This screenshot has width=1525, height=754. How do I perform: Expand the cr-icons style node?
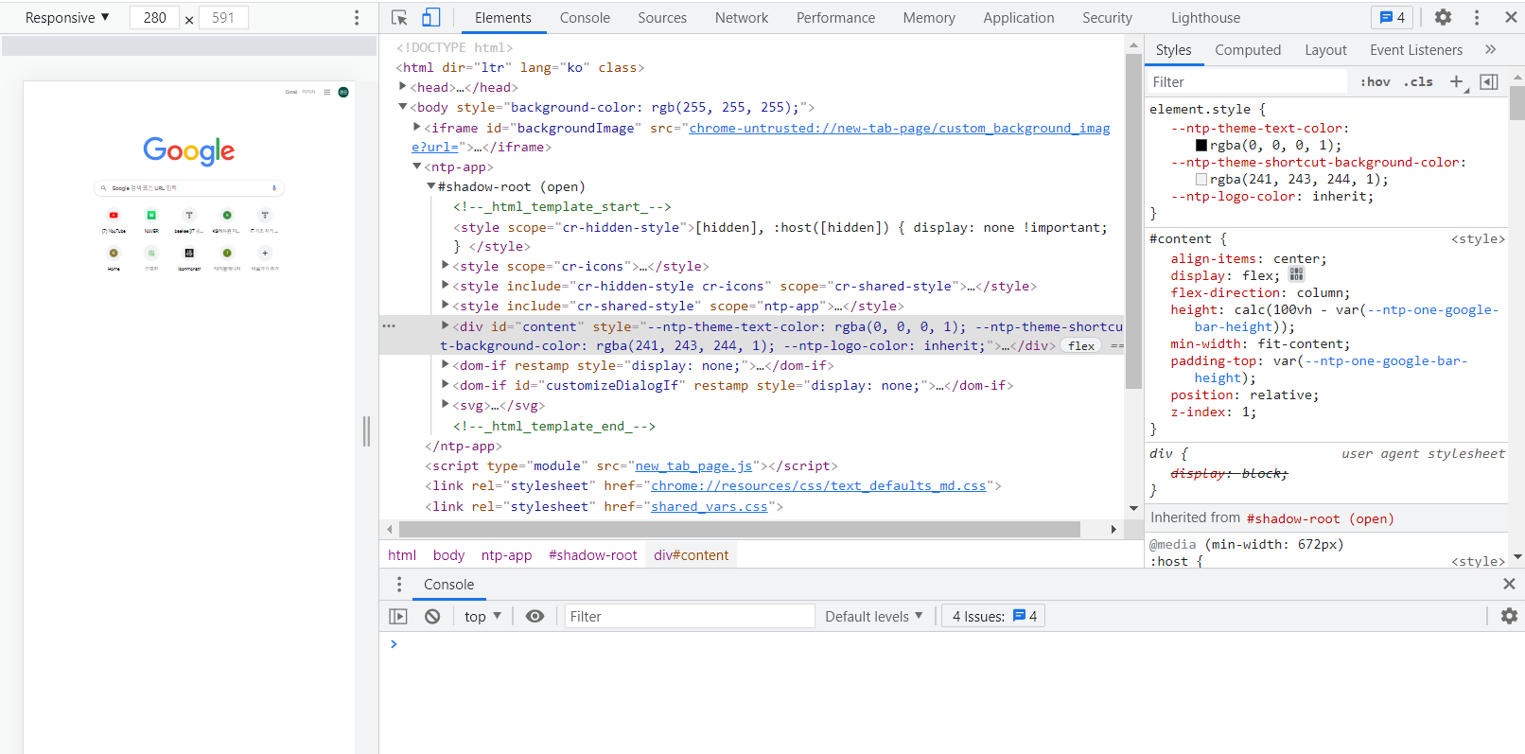click(x=445, y=266)
